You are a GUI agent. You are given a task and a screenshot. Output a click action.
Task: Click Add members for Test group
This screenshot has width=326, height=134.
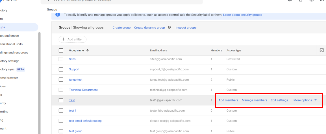(x=228, y=100)
